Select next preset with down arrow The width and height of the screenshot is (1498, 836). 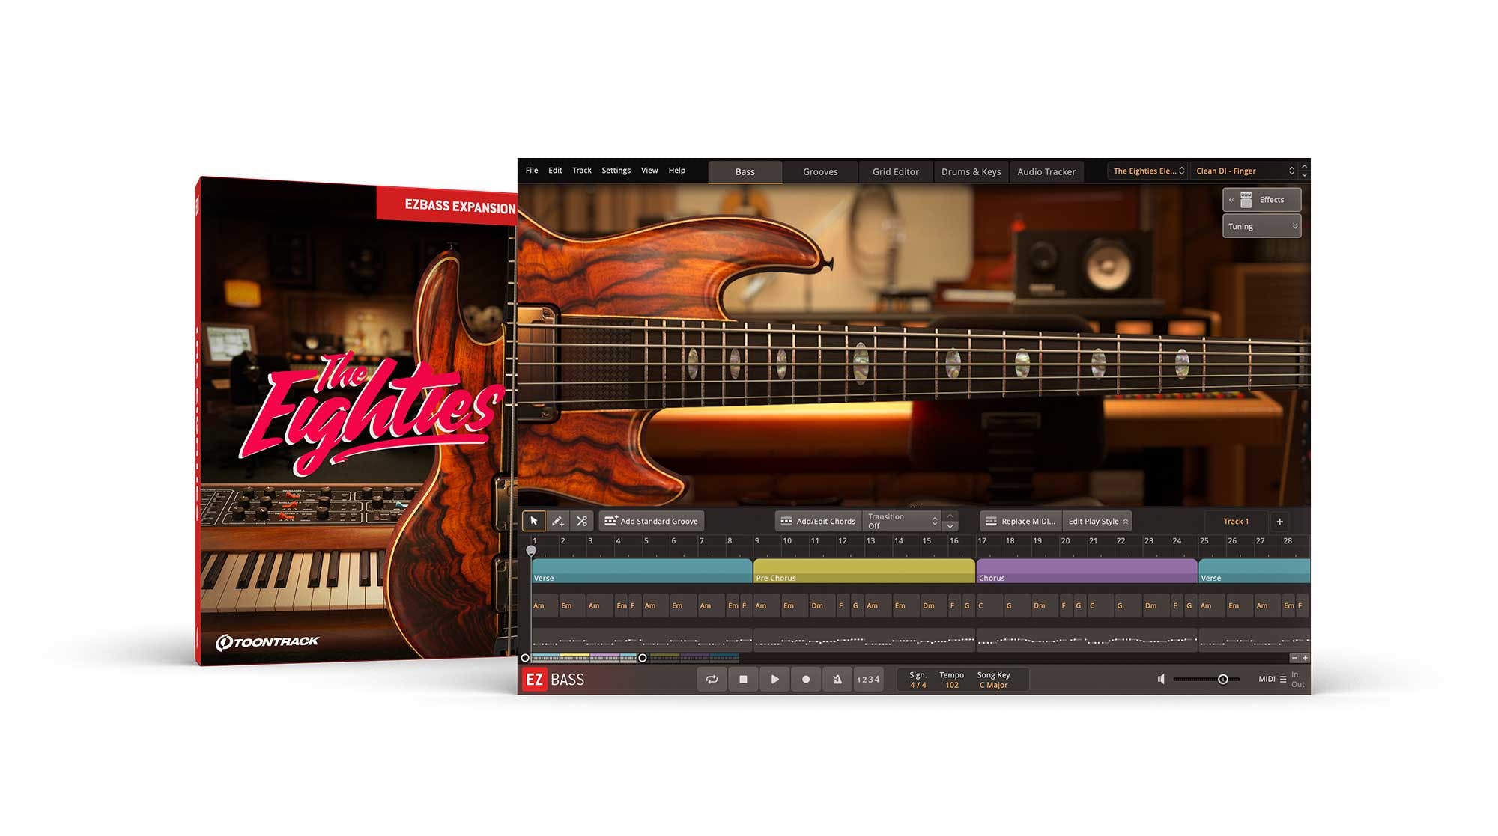pyautogui.click(x=1305, y=175)
